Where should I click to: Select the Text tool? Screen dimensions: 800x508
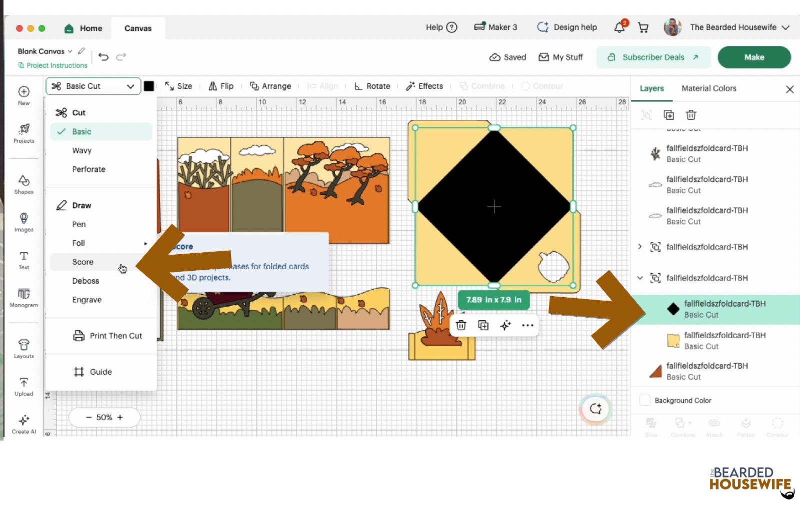[23, 260]
